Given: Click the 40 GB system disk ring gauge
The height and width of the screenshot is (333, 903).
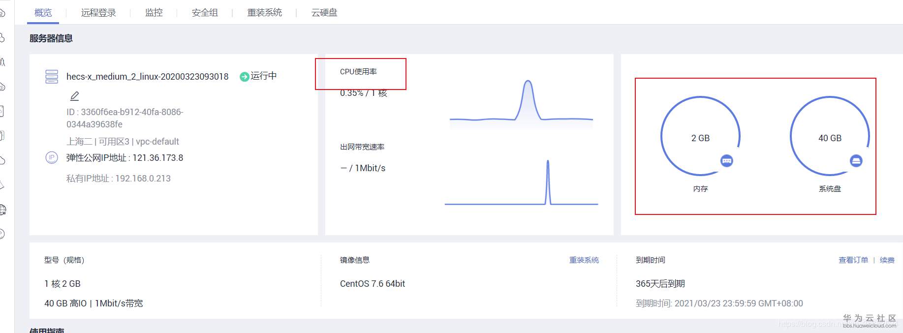Looking at the screenshot, I should coord(830,136).
